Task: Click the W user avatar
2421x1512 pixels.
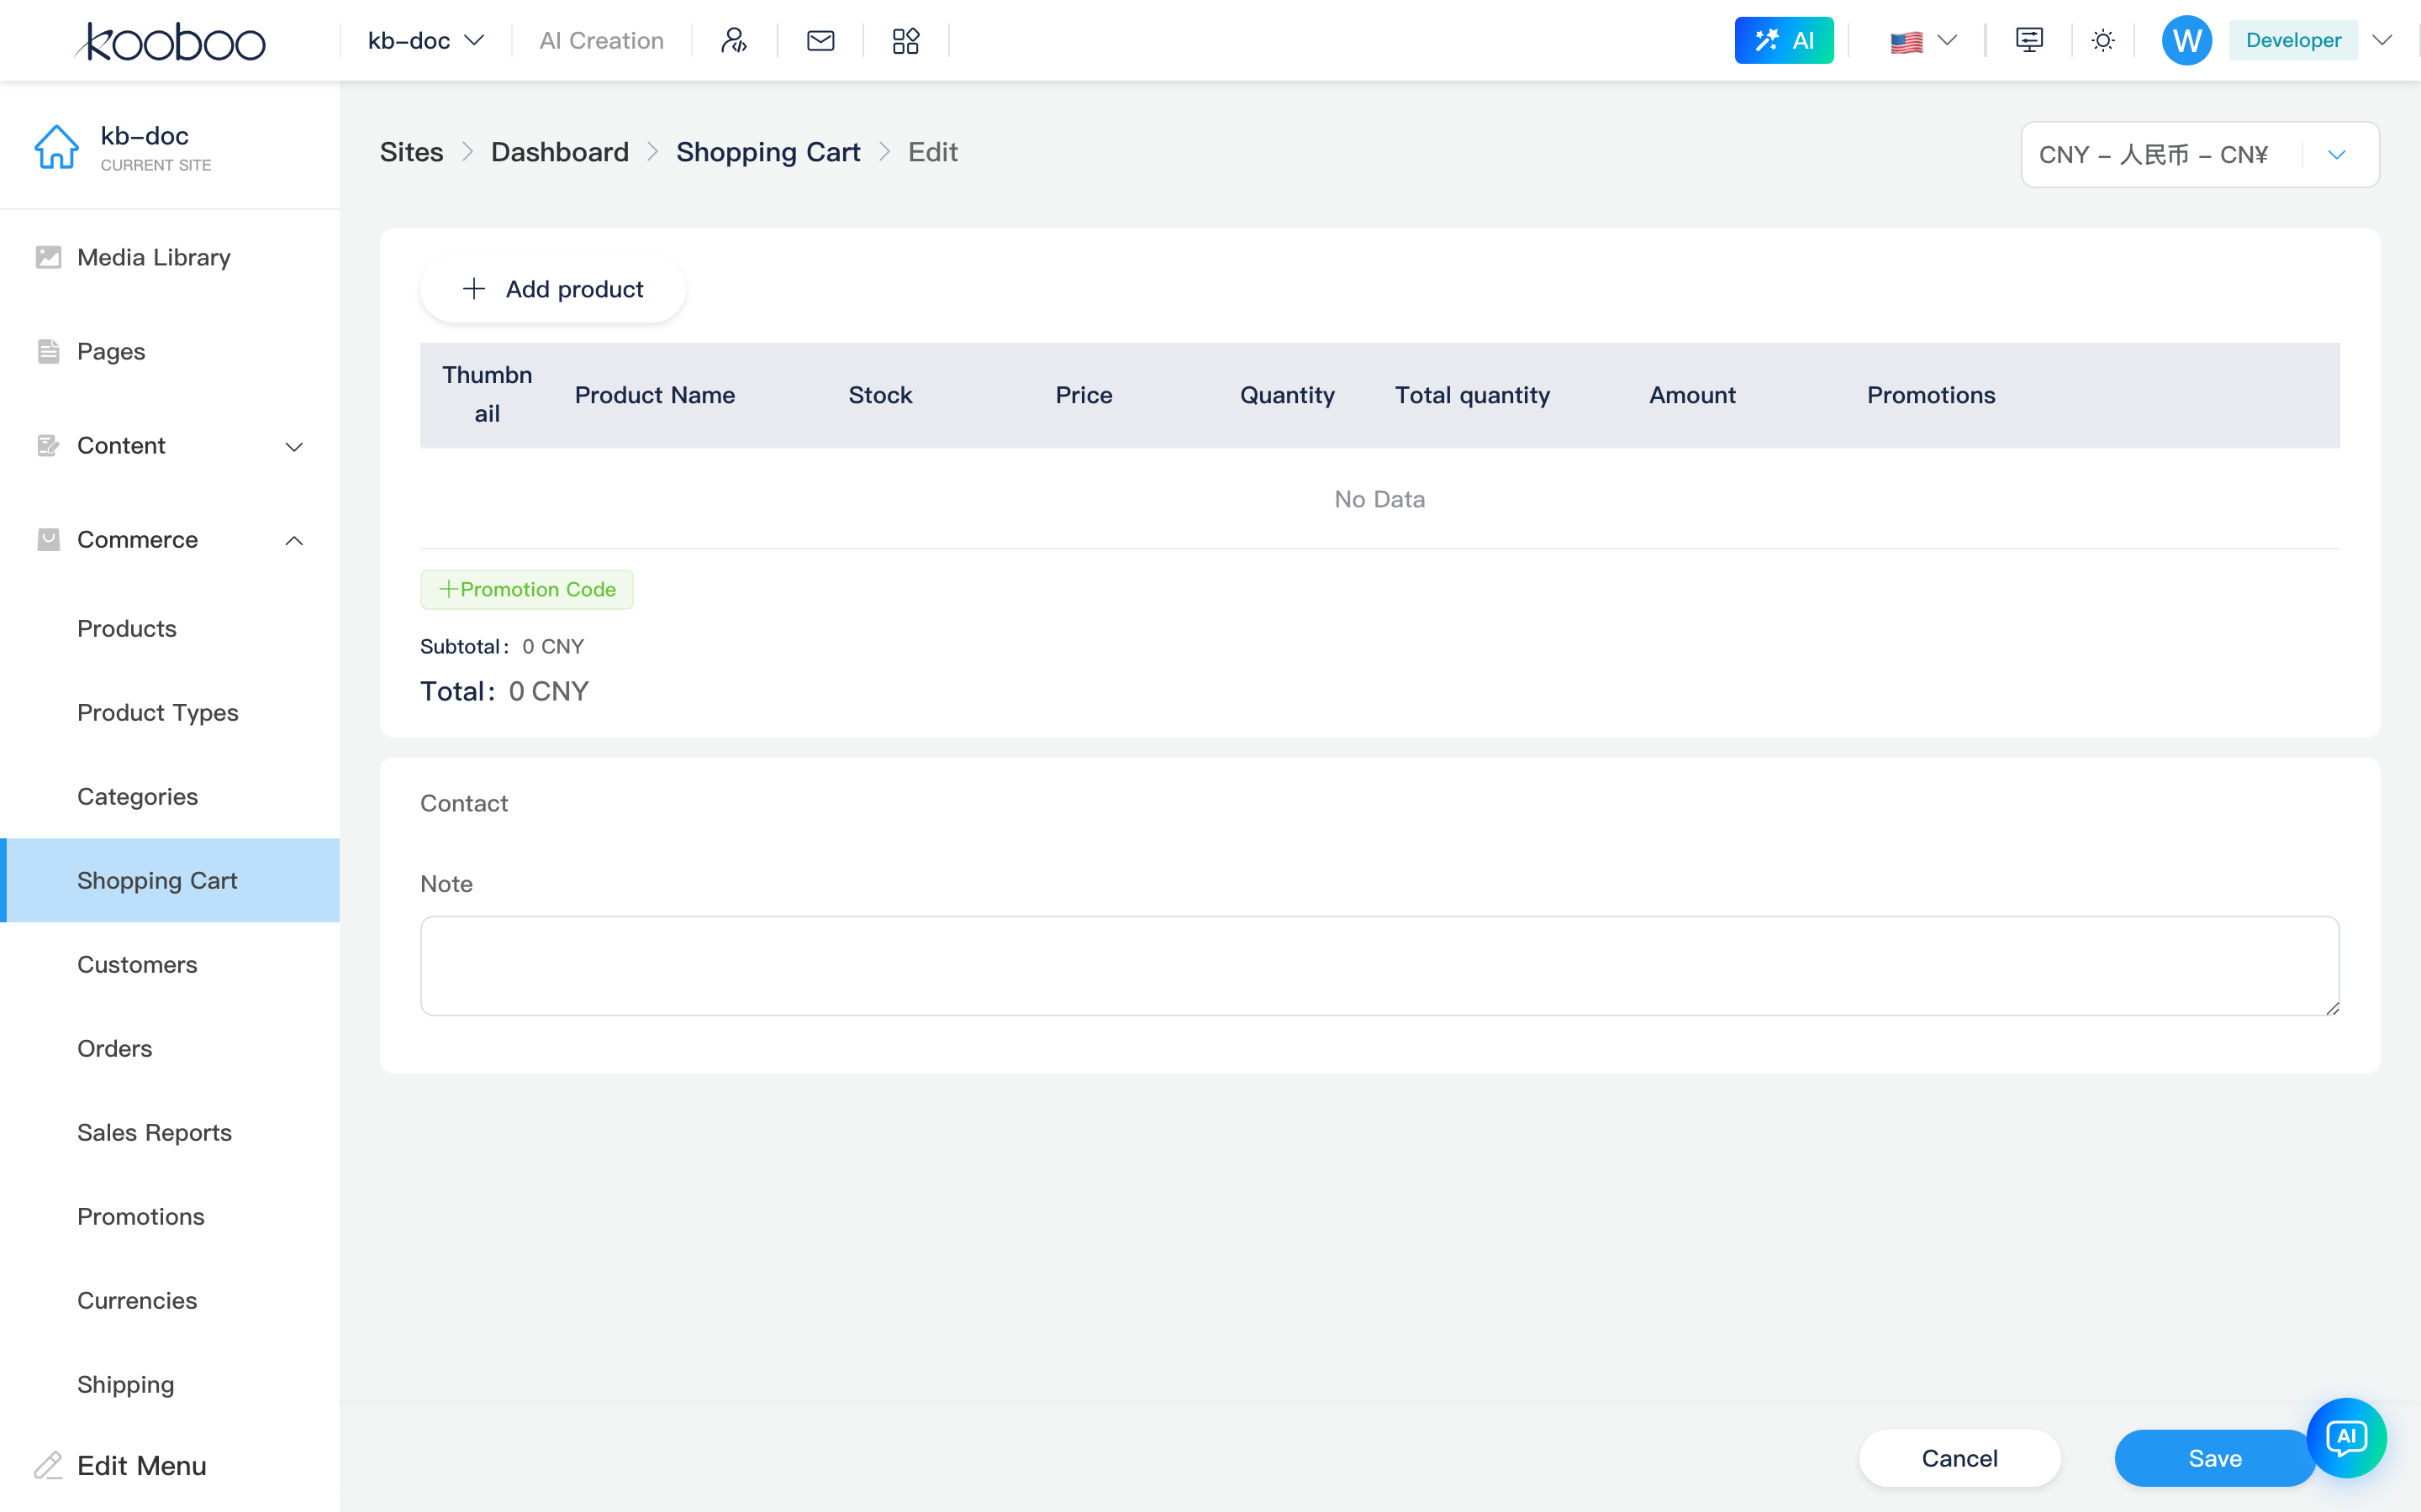Action: (2187, 40)
